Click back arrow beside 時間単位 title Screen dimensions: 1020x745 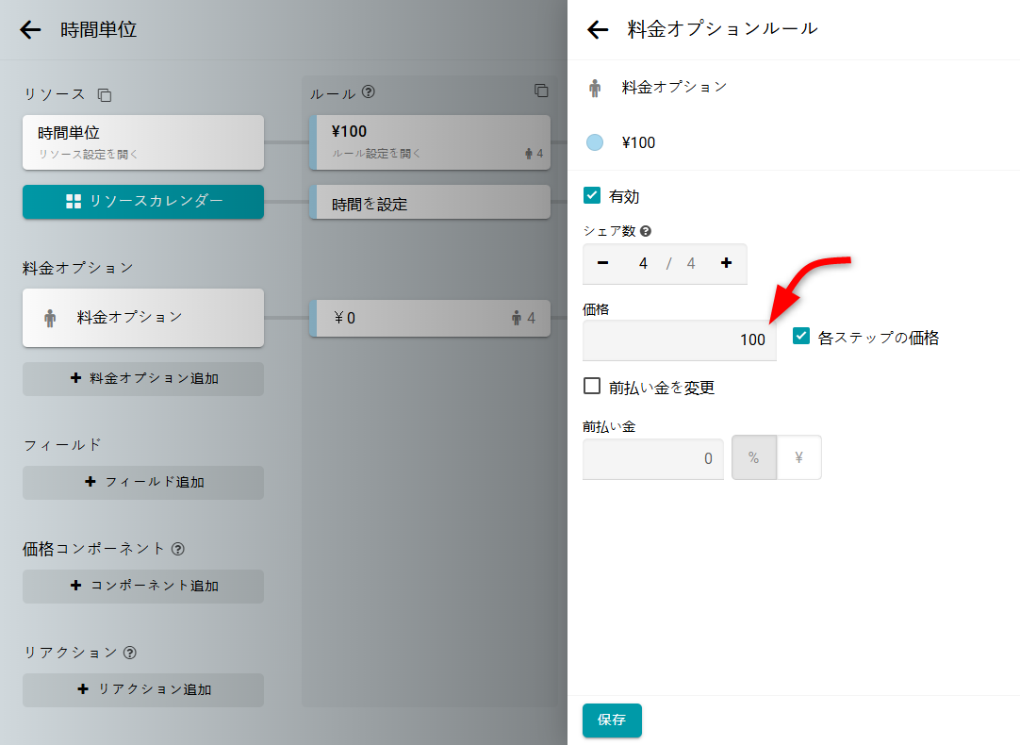point(30,29)
